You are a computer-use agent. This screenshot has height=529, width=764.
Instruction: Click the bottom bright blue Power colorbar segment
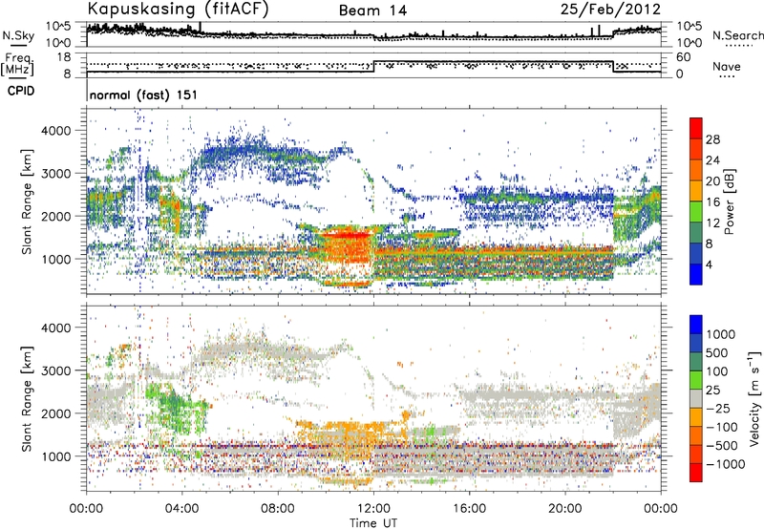pos(696,274)
